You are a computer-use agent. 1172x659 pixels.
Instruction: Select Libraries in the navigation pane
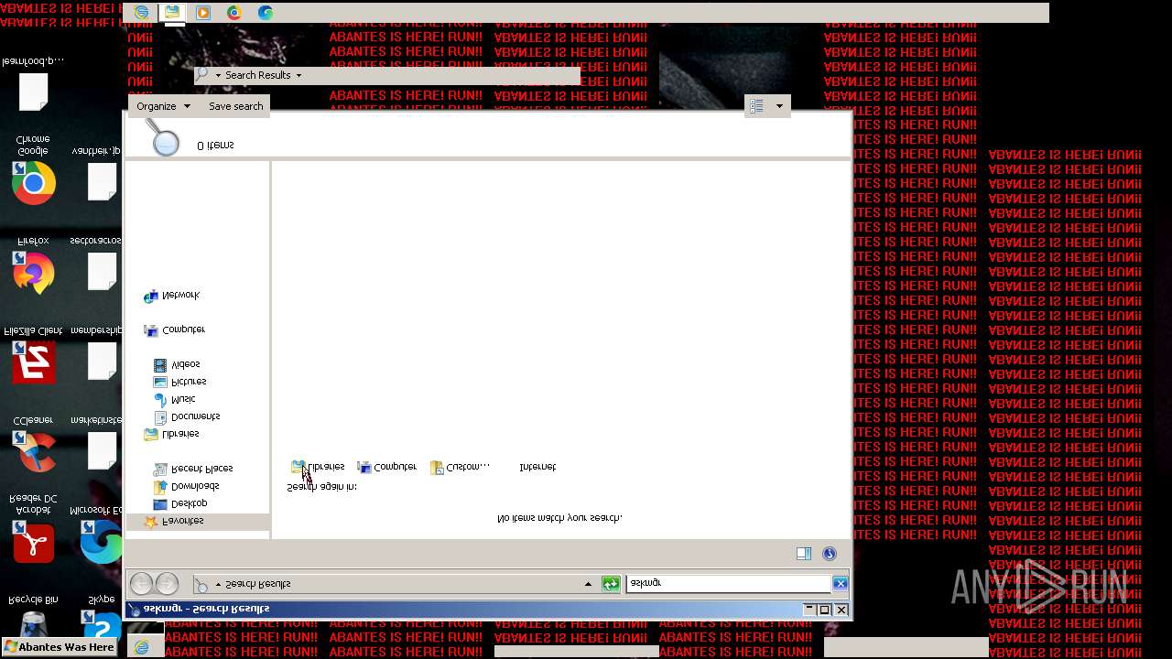tap(171, 434)
